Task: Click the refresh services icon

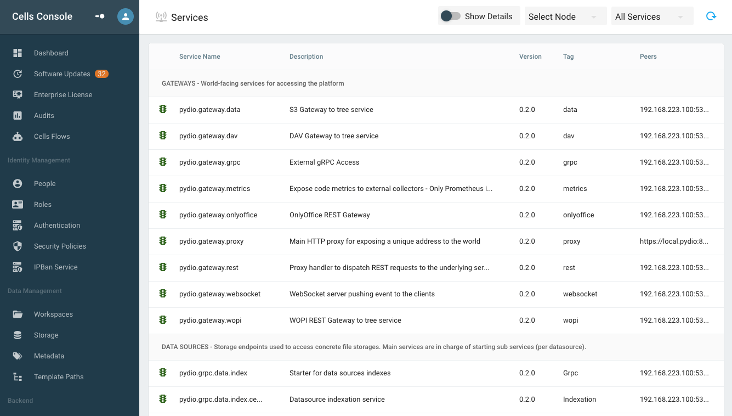Action: 711,16
